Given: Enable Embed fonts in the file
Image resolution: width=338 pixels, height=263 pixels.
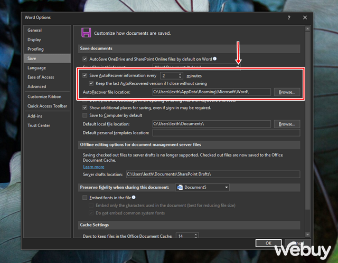Looking at the screenshot, I should pyautogui.click(x=85, y=197).
